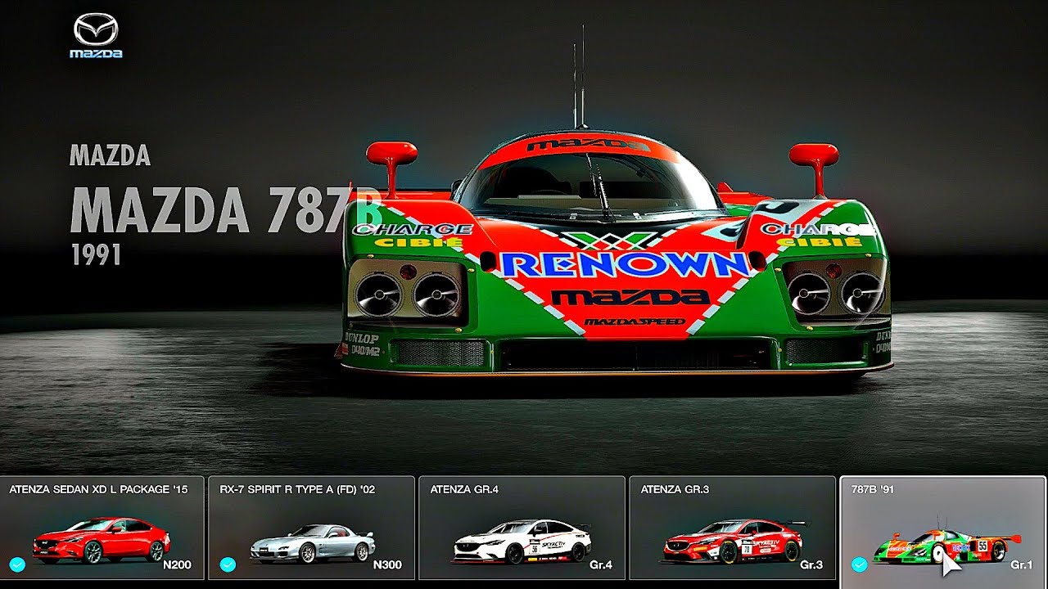Select the Atenza Sedan XD L Package '15 card
1048x589 pixels.
tap(102, 528)
